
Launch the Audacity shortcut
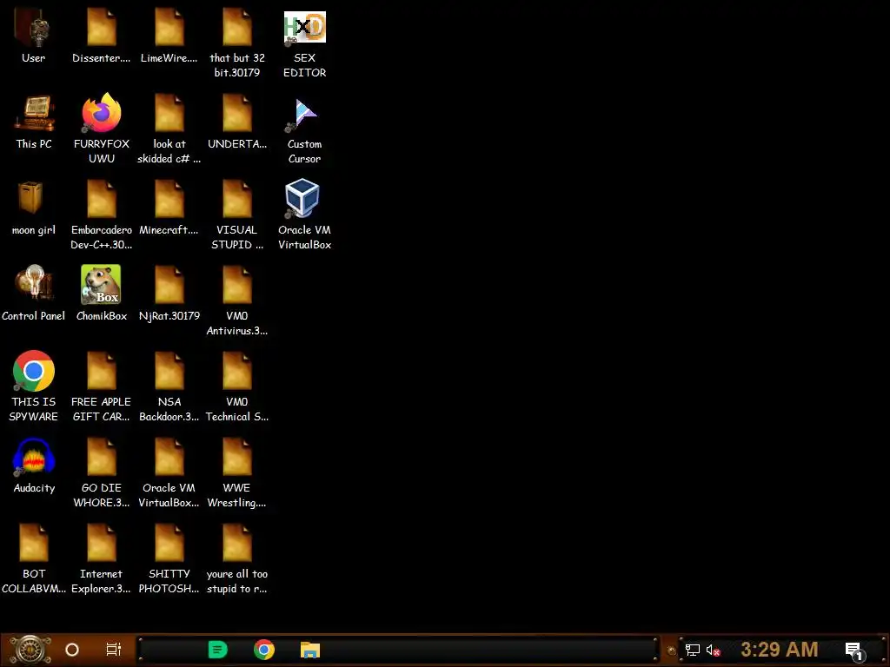[x=34, y=466]
